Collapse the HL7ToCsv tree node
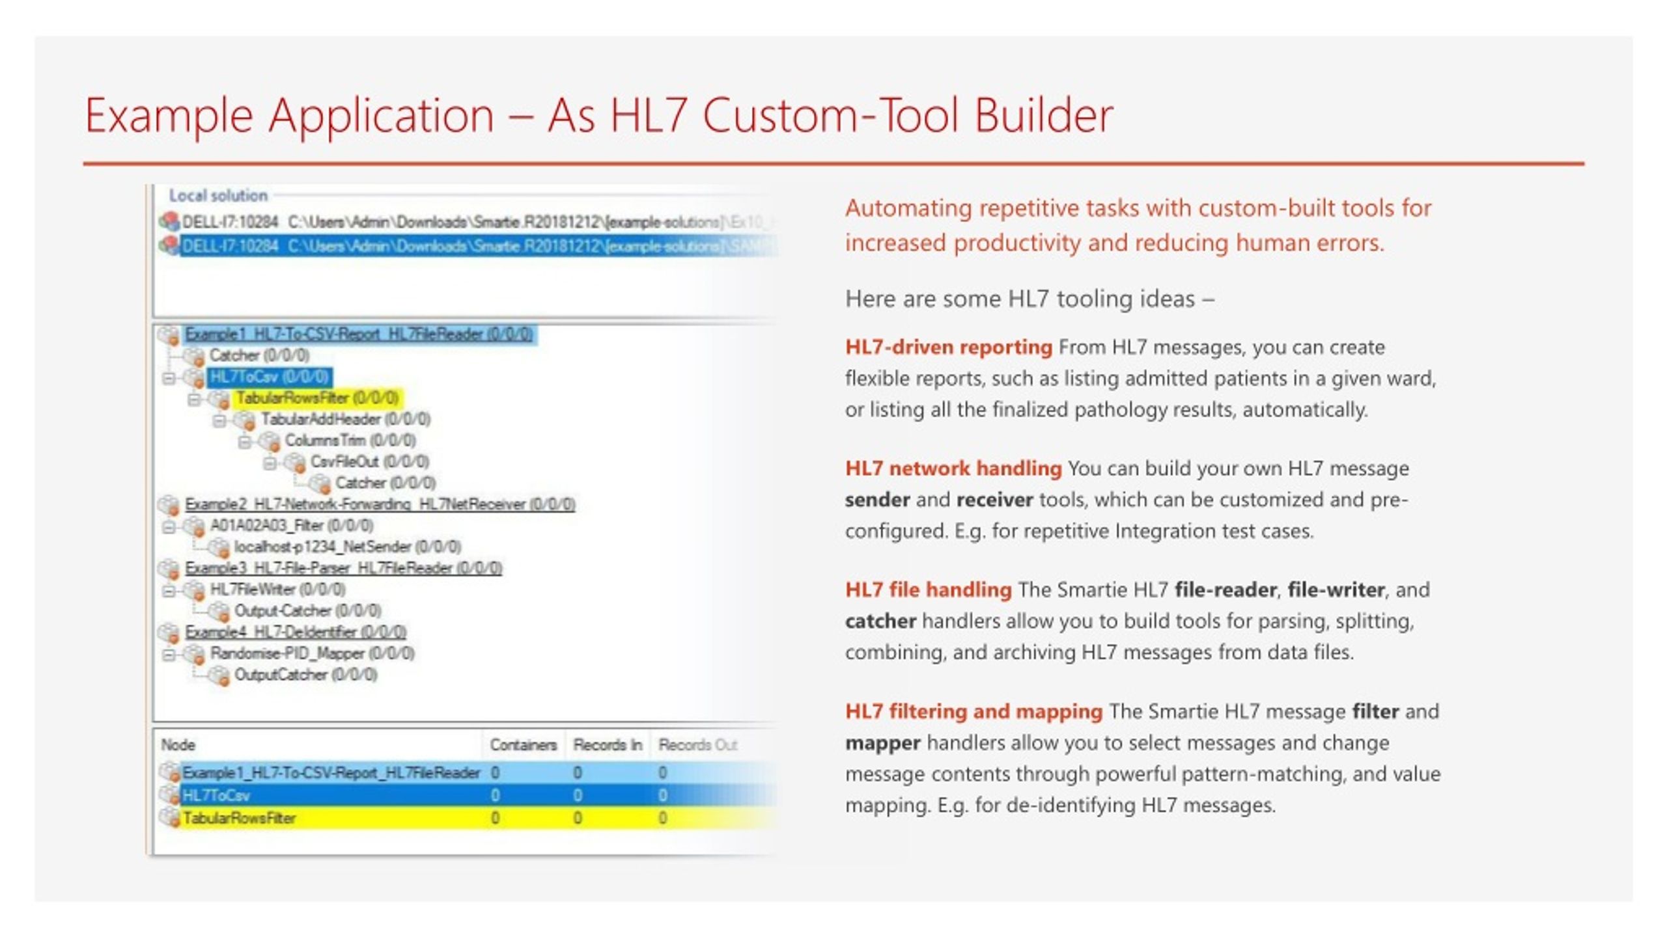Image resolution: width=1667 pixels, height=937 pixels. tap(169, 378)
